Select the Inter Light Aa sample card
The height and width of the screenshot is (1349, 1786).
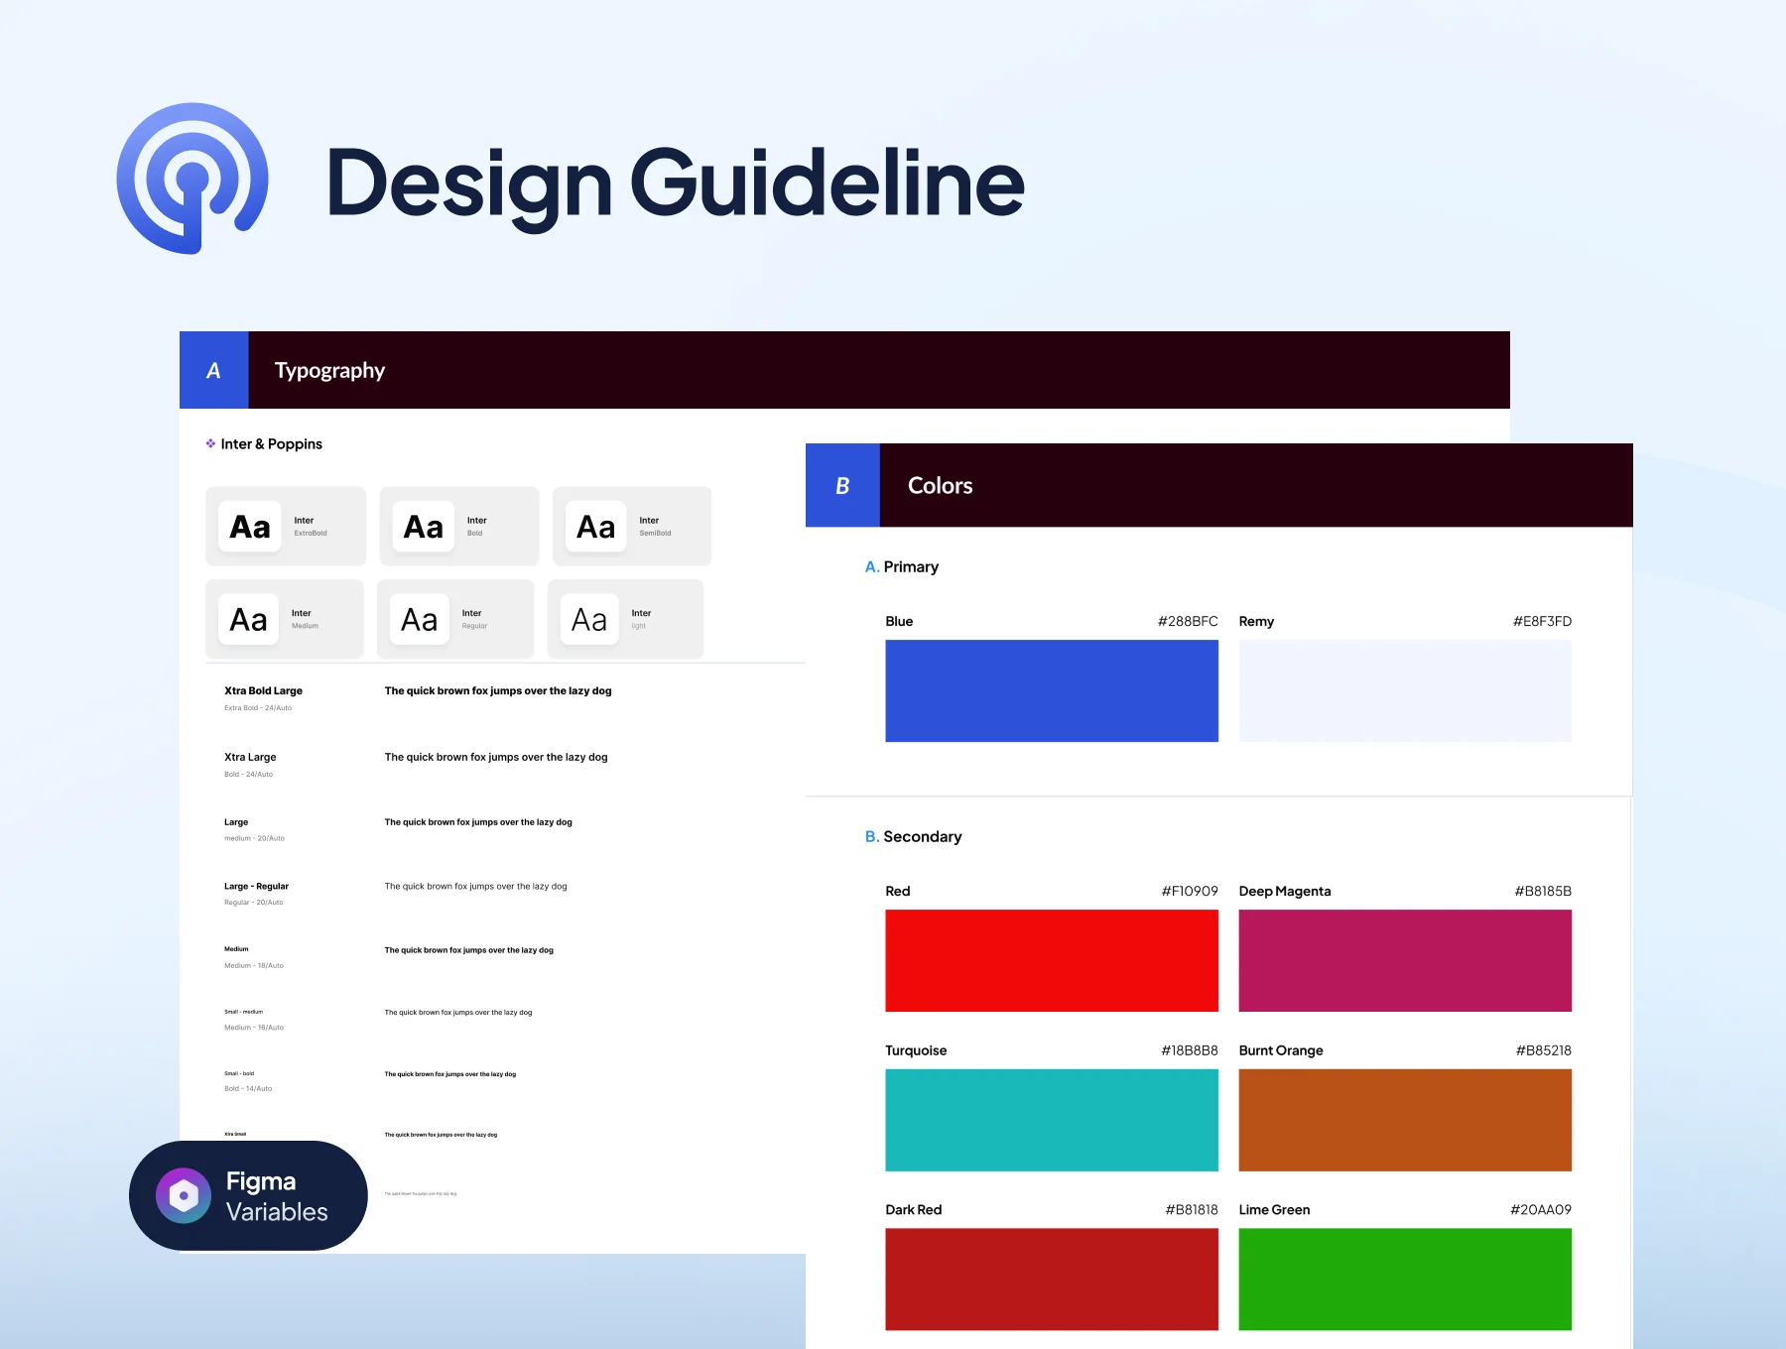pos(625,619)
